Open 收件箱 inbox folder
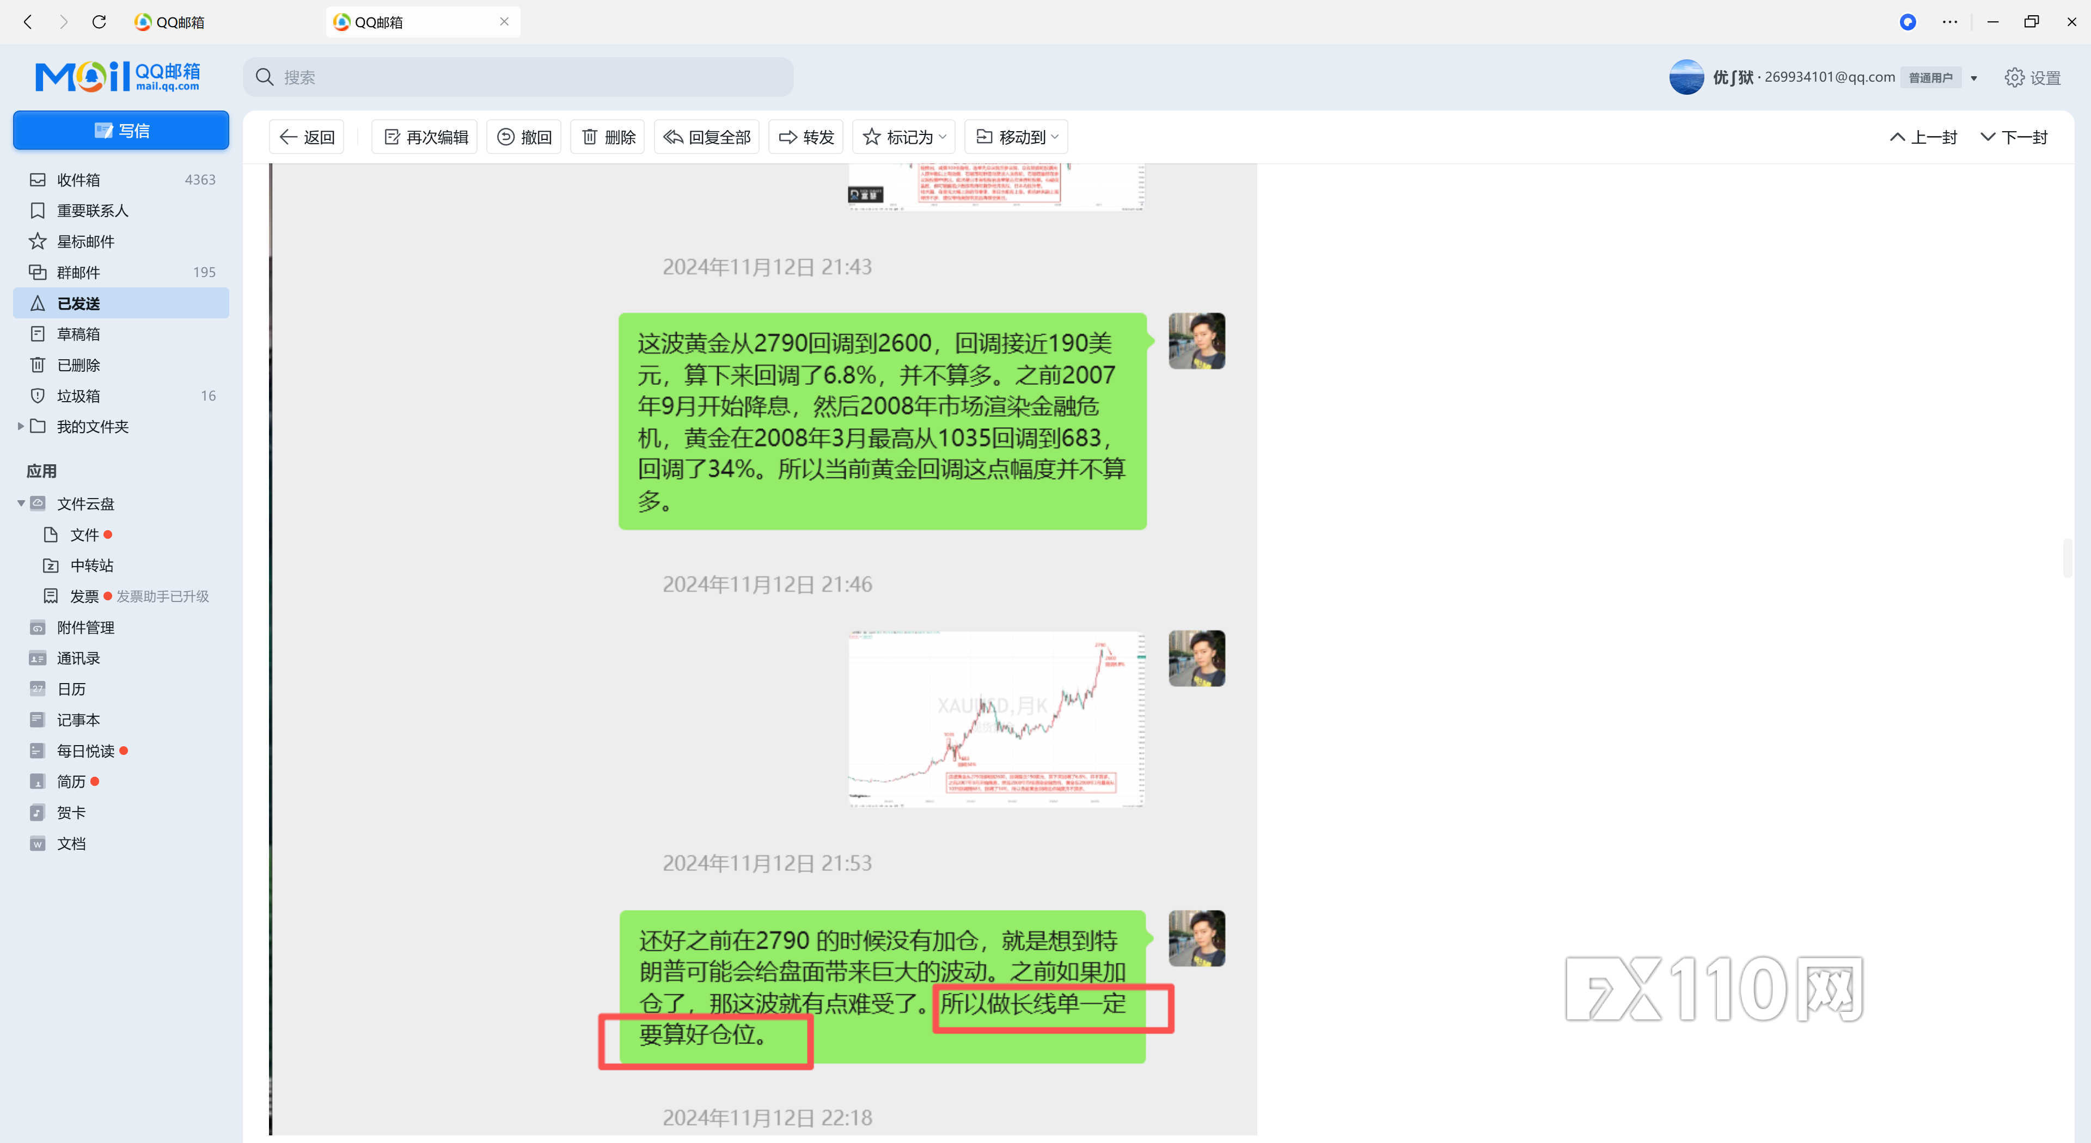The image size is (2091, 1143). click(121, 179)
